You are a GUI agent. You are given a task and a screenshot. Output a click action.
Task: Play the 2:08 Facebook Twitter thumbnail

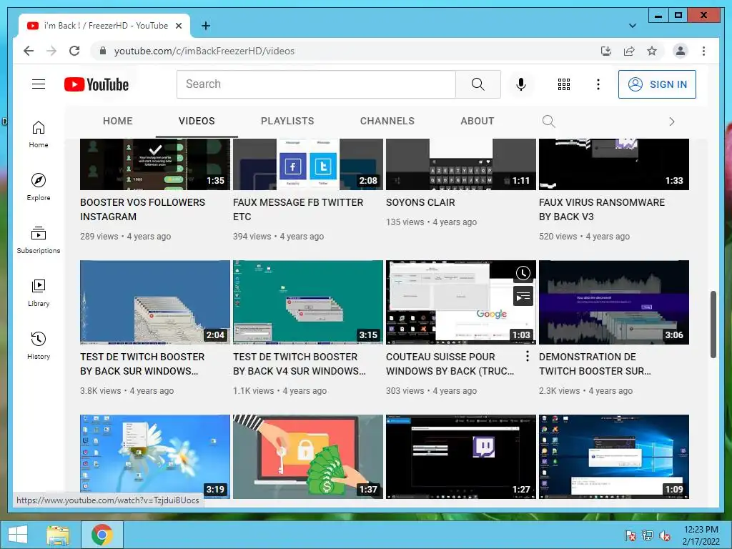coord(307,164)
